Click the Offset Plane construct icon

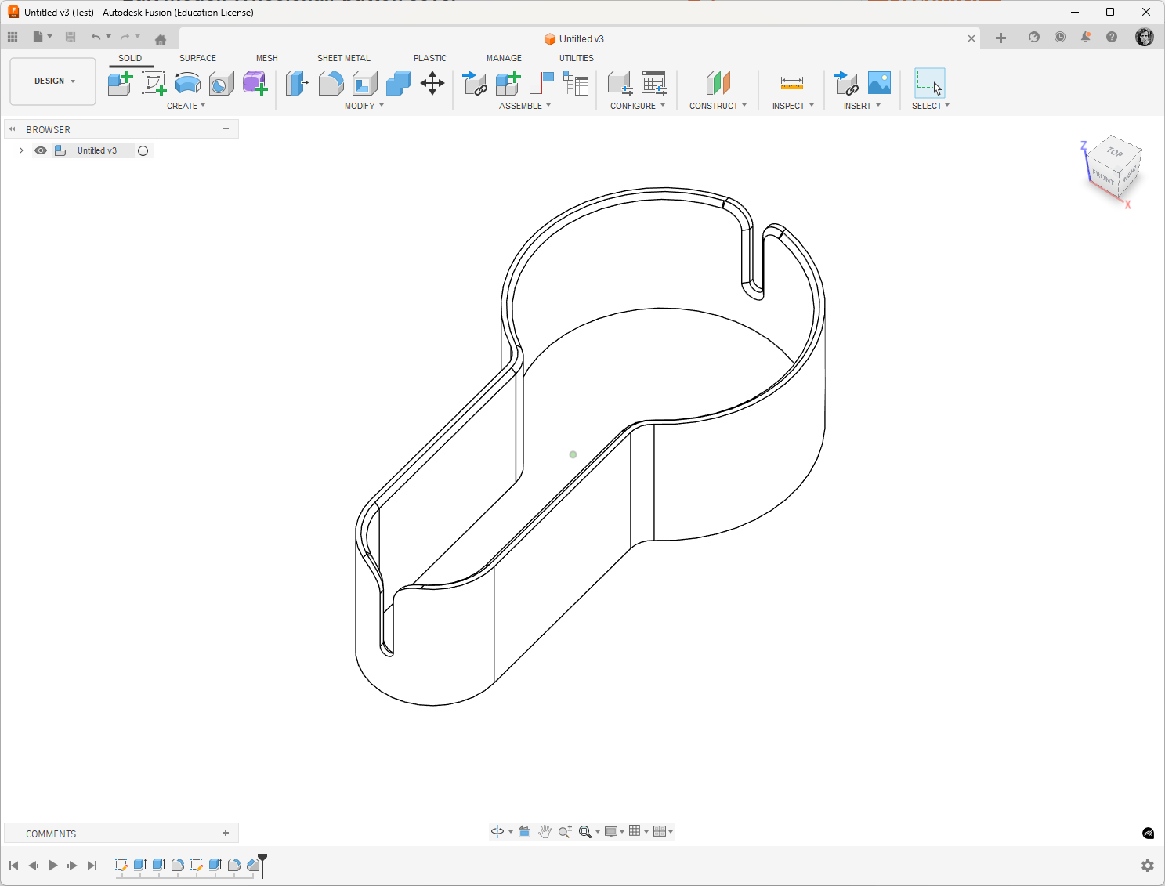tap(718, 83)
